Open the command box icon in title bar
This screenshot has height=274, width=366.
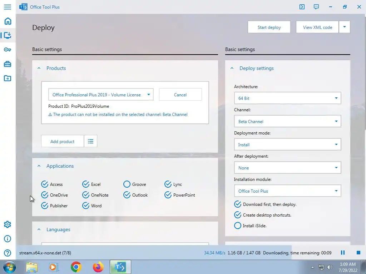[302, 7]
